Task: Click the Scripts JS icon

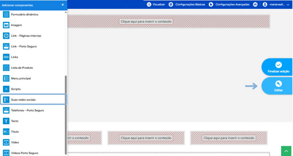Action: (x=6, y=89)
